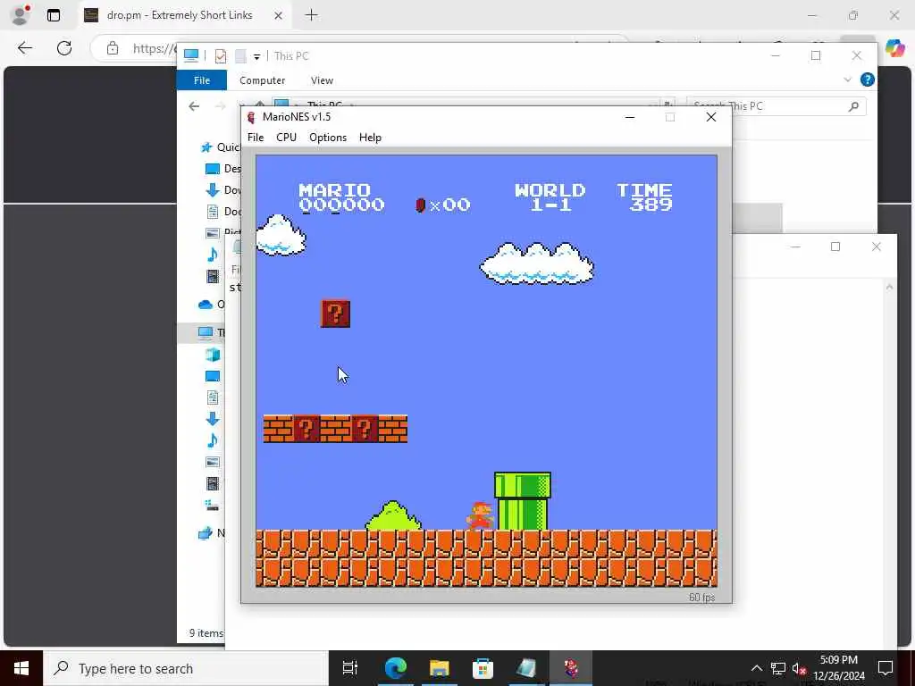Click the 9 items status text
915x686 pixels.
point(206,633)
